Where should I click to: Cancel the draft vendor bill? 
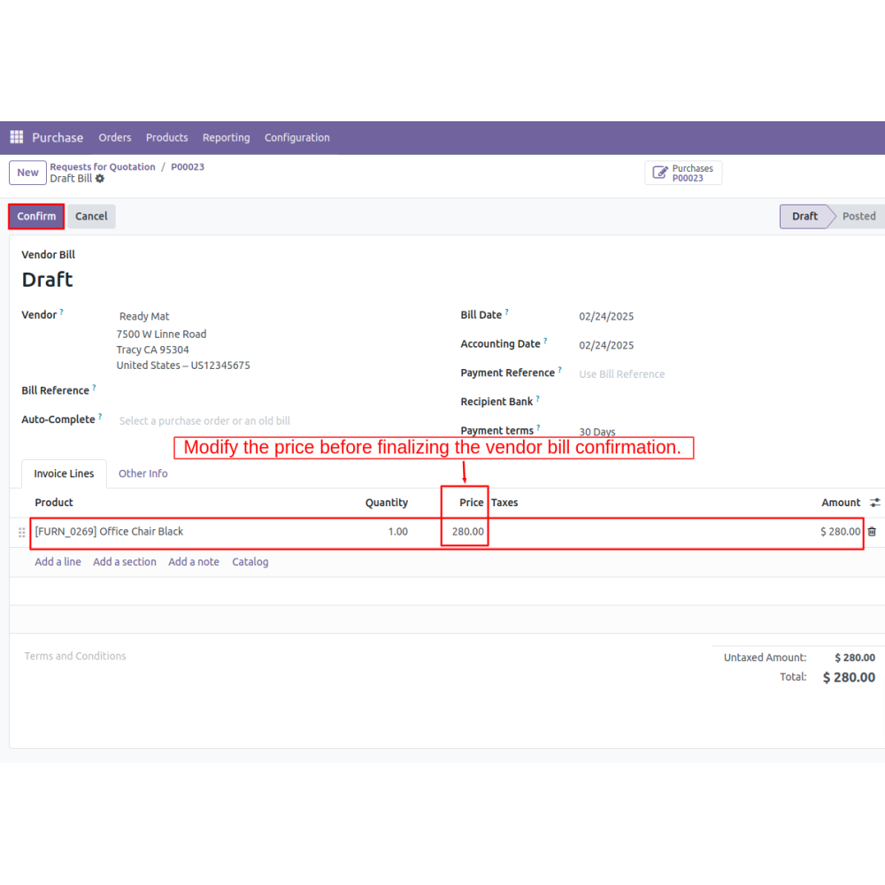click(91, 216)
